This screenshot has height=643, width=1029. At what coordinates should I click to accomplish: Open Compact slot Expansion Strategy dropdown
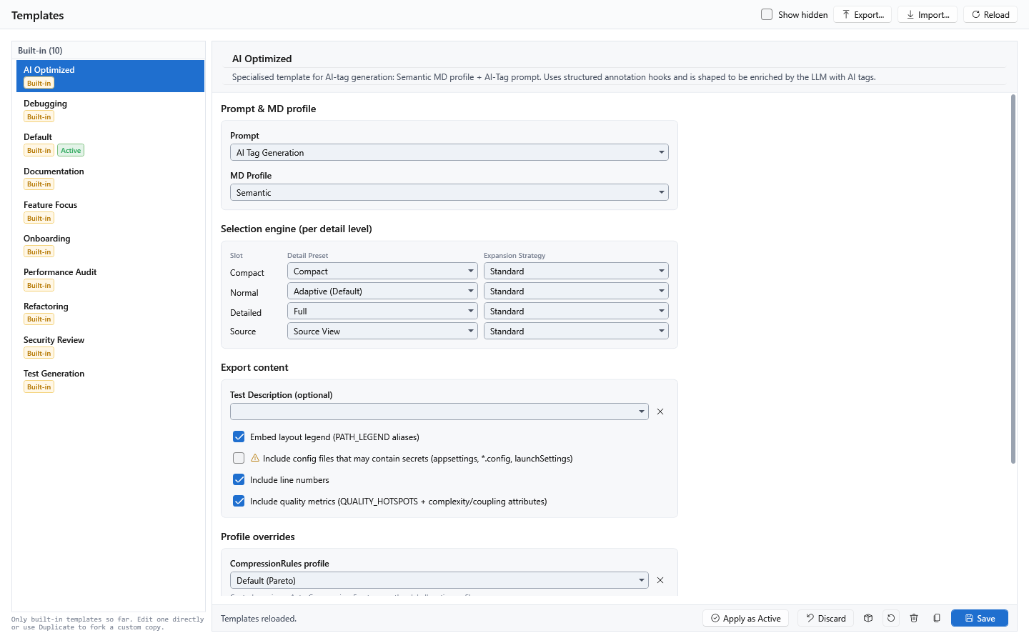point(576,271)
